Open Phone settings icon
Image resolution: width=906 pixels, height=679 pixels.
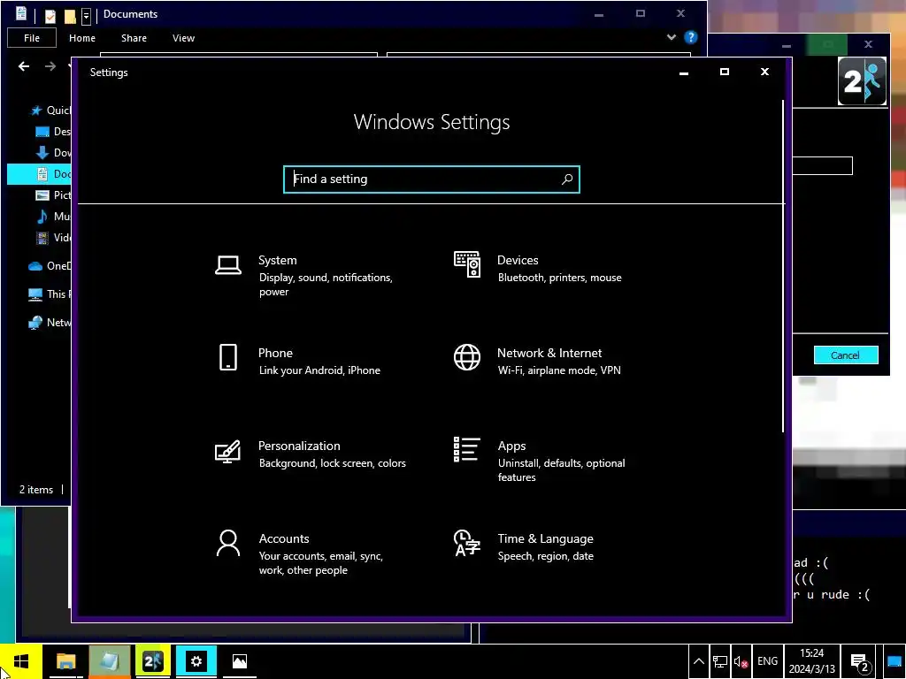pyautogui.click(x=228, y=357)
